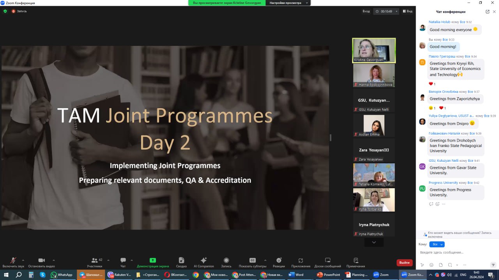Open the Кому recipient dropdown set to Все

click(437, 244)
